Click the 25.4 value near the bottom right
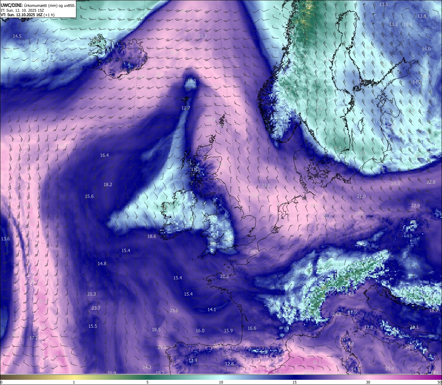Viewport: 442px width, 385px height. pos(390,369)
